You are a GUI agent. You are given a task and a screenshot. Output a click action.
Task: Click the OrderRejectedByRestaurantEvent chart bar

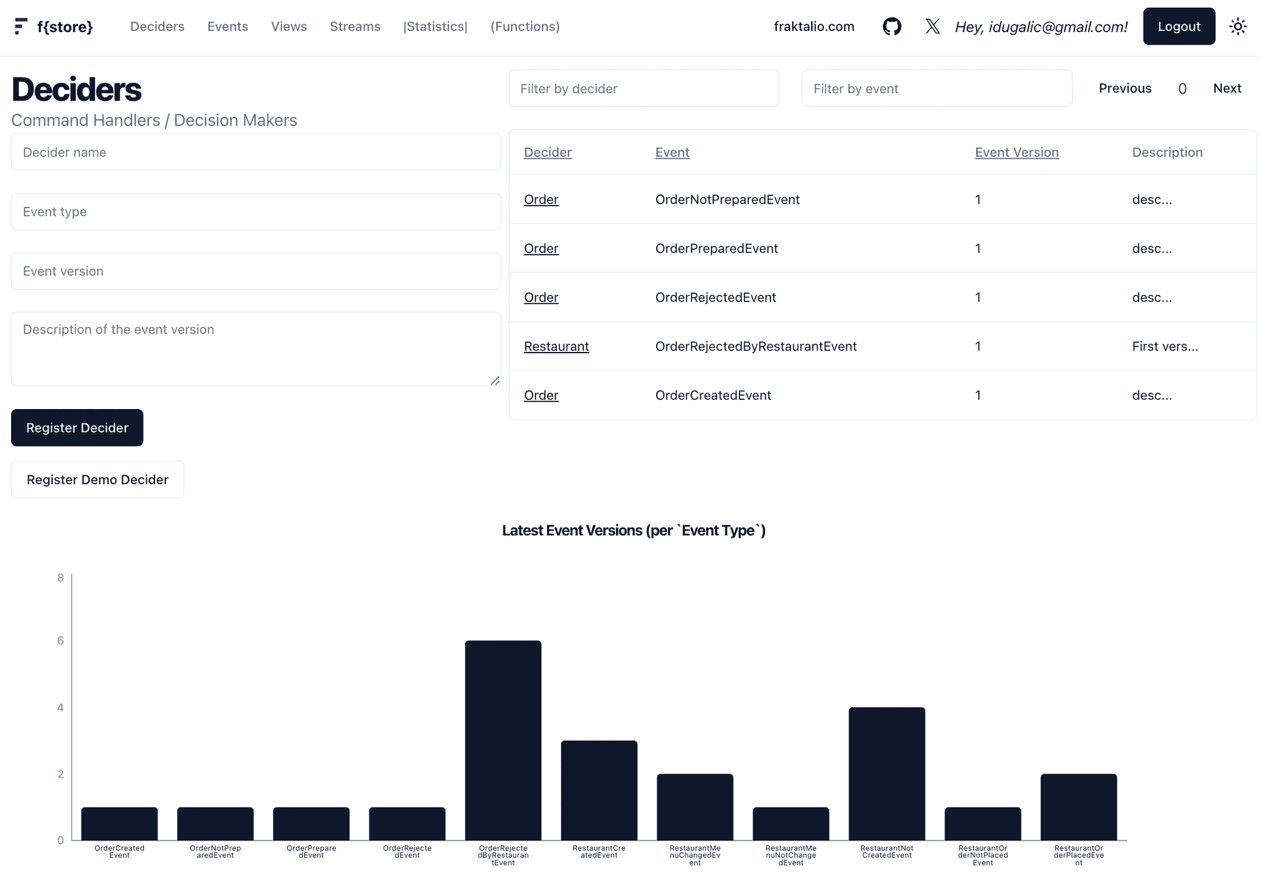pos(503,740)
